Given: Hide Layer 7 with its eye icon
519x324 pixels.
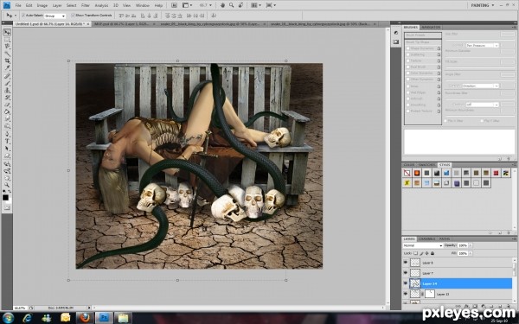Looking at the screenshot, I should pos(406,273).
